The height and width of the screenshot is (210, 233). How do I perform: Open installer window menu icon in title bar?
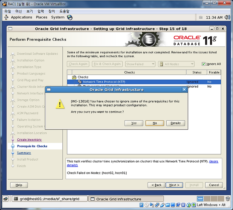(x=10, y=28)
